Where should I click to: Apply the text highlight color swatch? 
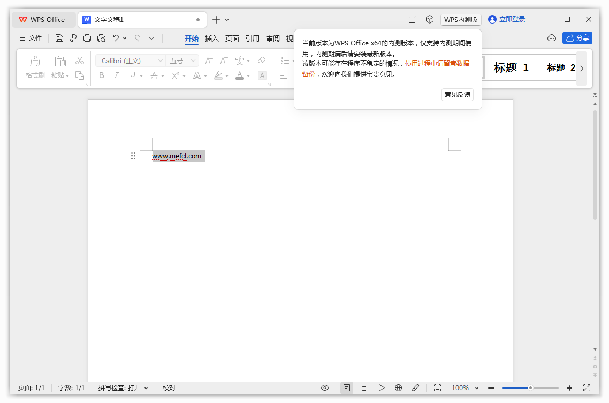pyautogui.click(x=218, y=75)
